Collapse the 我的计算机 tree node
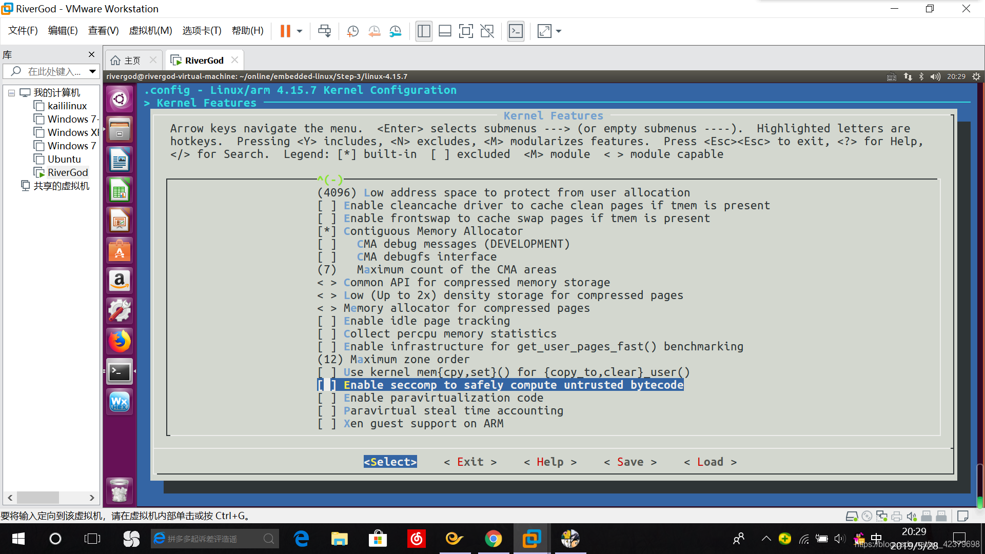The width and height of the screenshot is (985, 554). tap(11, 93)
